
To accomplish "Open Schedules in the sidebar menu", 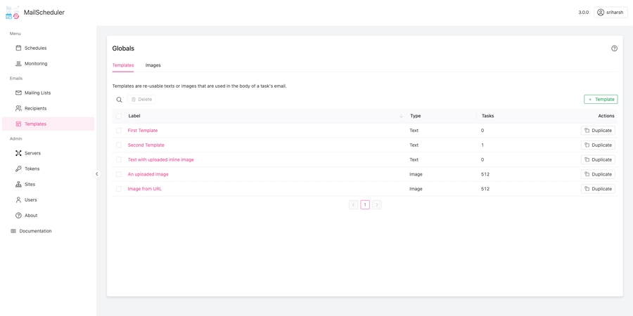I will (x=48, y=48).
